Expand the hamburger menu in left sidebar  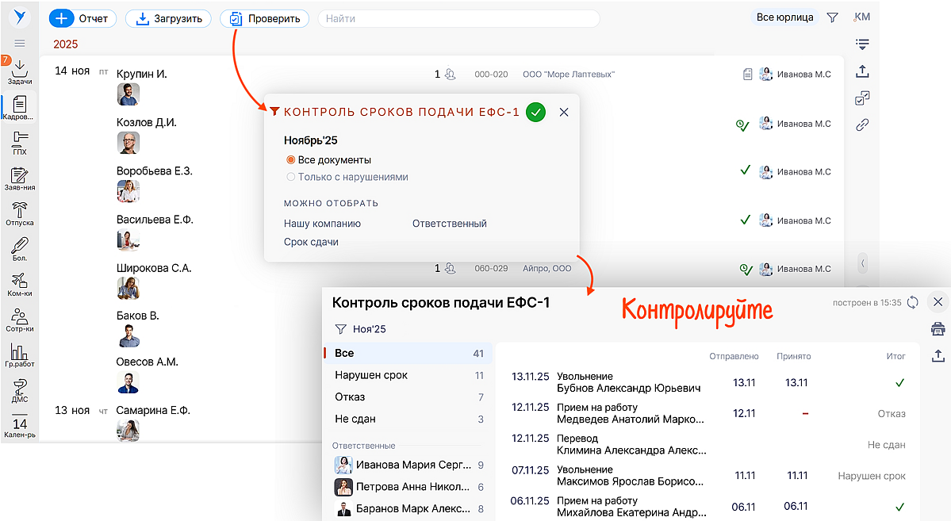[x=20, y=43]
